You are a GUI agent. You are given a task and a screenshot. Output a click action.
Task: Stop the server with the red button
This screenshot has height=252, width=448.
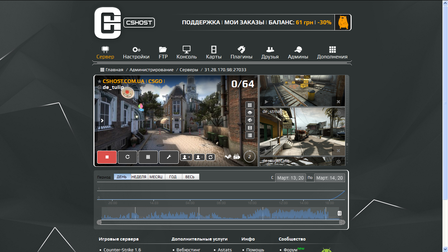point(107,157)
